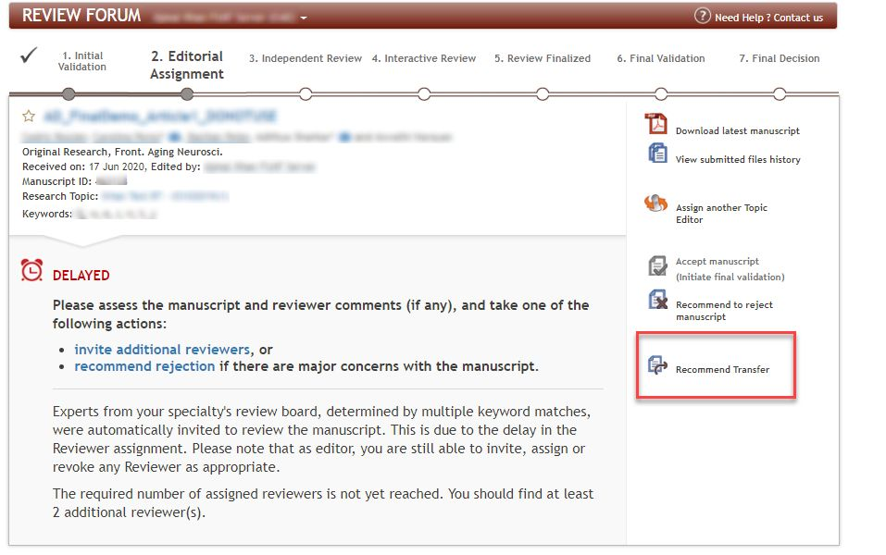886x555 pixels.
Task: Click the PDF download manuscript icon
Action: point(656,124)
